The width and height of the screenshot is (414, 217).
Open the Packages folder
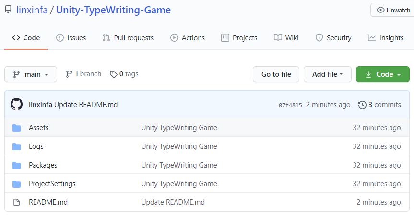43,165
